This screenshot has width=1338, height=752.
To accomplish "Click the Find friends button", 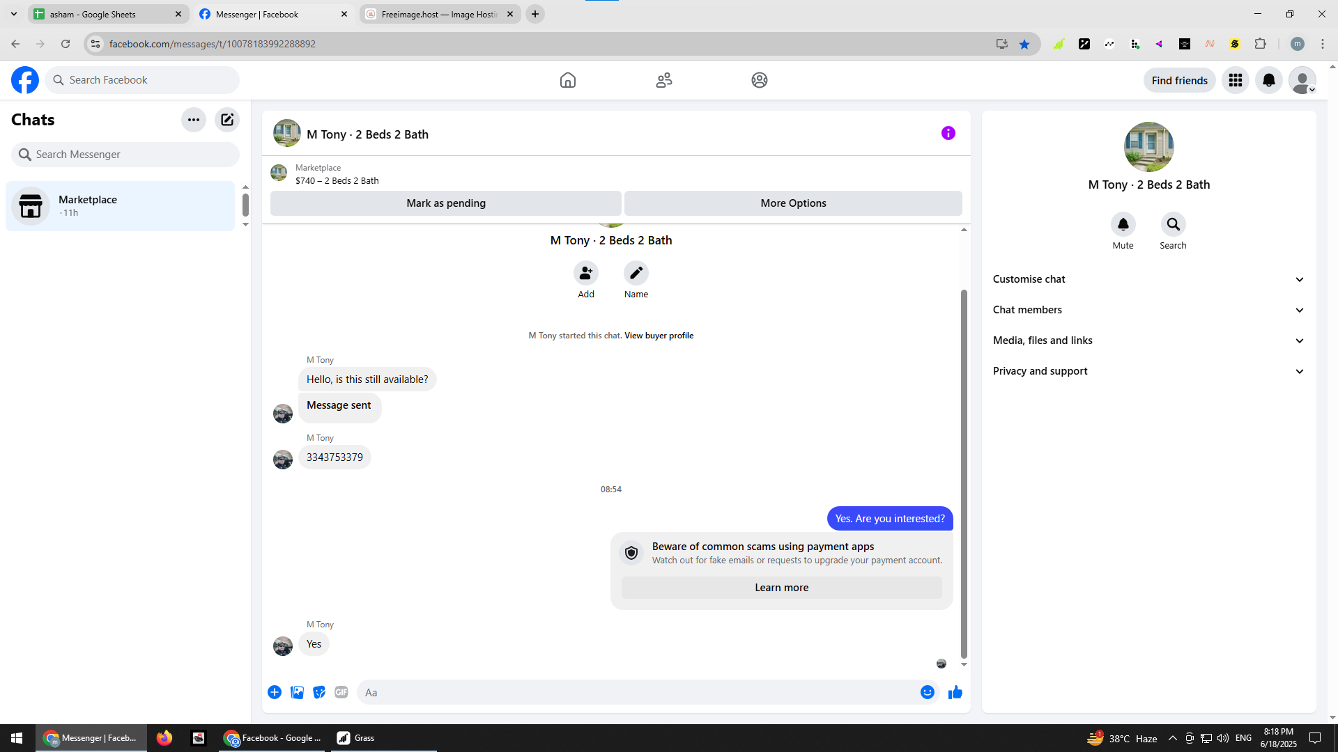I will tap(1179, 80).
